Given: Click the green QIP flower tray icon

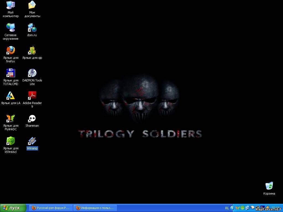Looking at the screenshot, I should click(242, 208).
